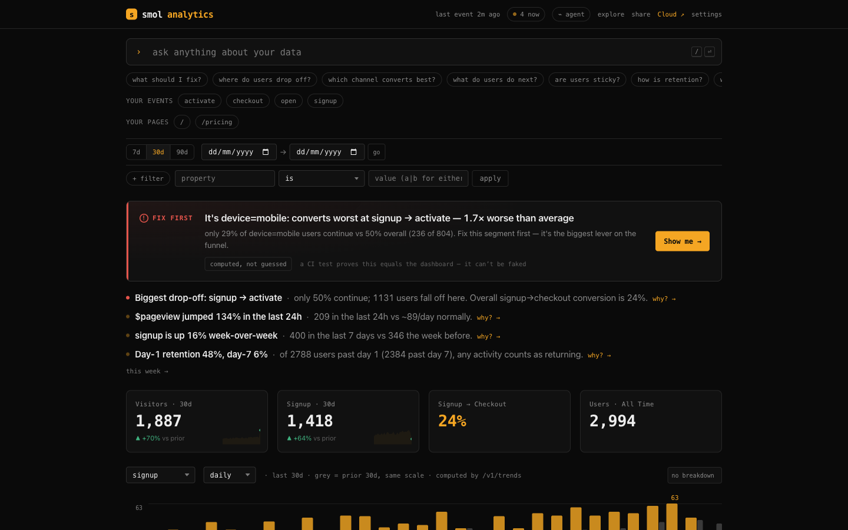Click the enter key icon in ask bar
The height and width of the screenshot is (530, 848).
click(x=710, y=52)
